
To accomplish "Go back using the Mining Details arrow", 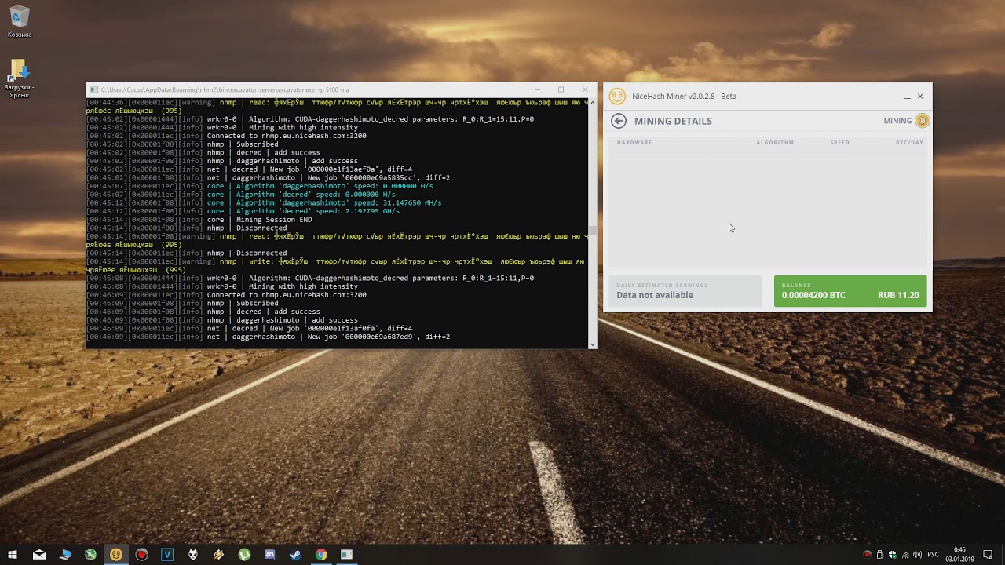I will click(x=619, y=121).
